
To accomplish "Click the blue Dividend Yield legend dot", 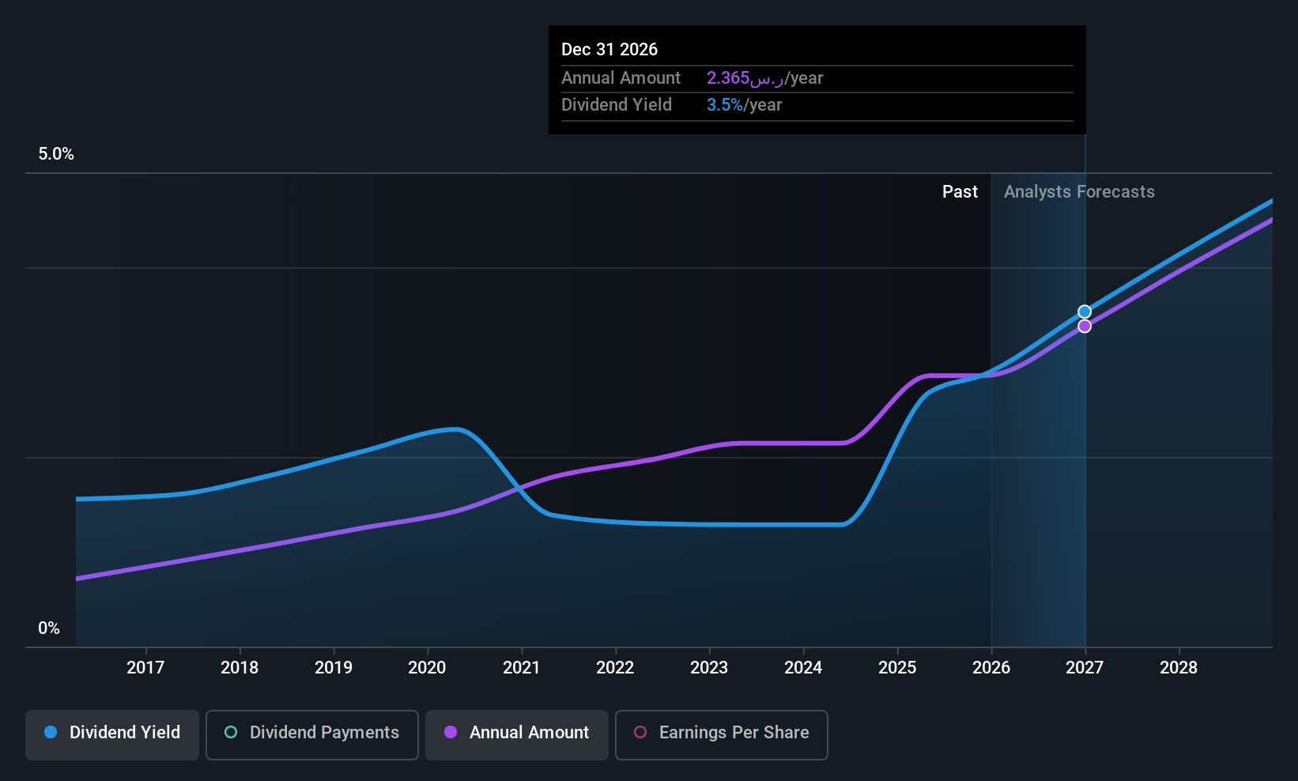I will tap(51, 733).
